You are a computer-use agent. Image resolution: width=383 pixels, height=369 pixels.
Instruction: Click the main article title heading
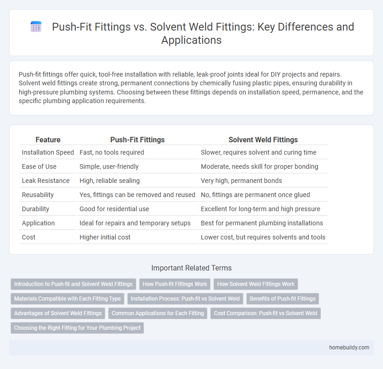tap(203, 33)
